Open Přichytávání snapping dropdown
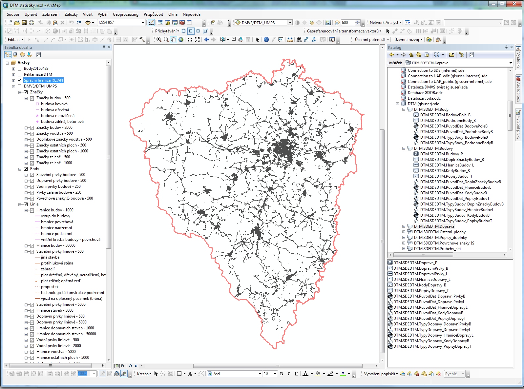Screen dimensions: 524x389 [167, 31]
